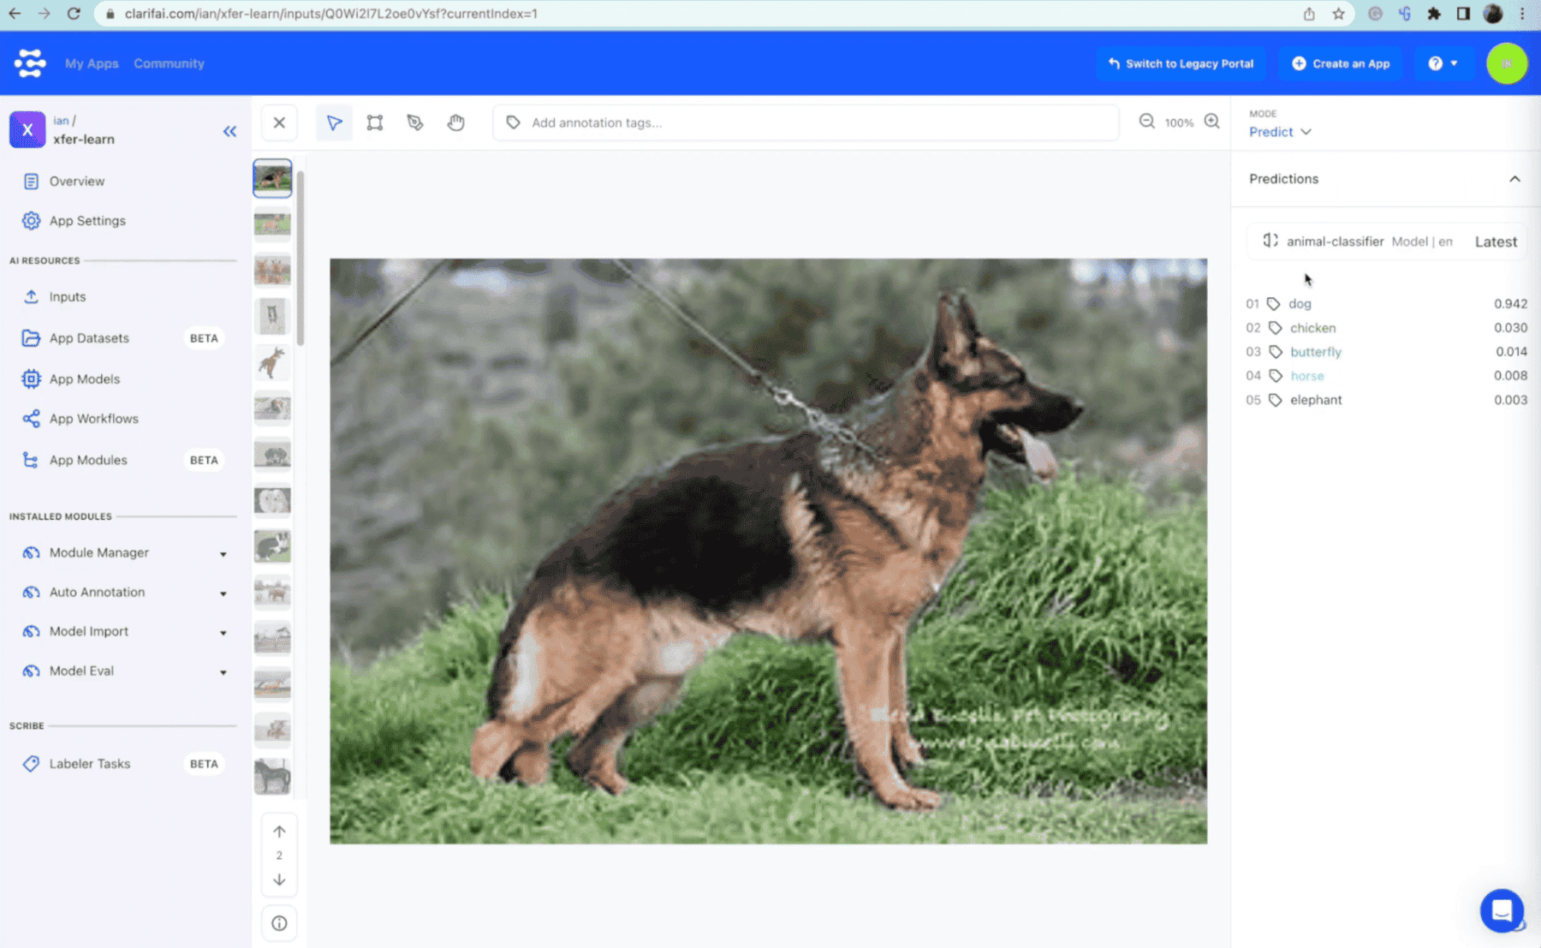1541x948 pixels.
Task: Expand the Module Manager section
Action: (x=223, y=553)
